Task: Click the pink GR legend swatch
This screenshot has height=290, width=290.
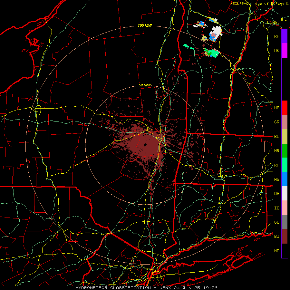Action: (285, 122)
